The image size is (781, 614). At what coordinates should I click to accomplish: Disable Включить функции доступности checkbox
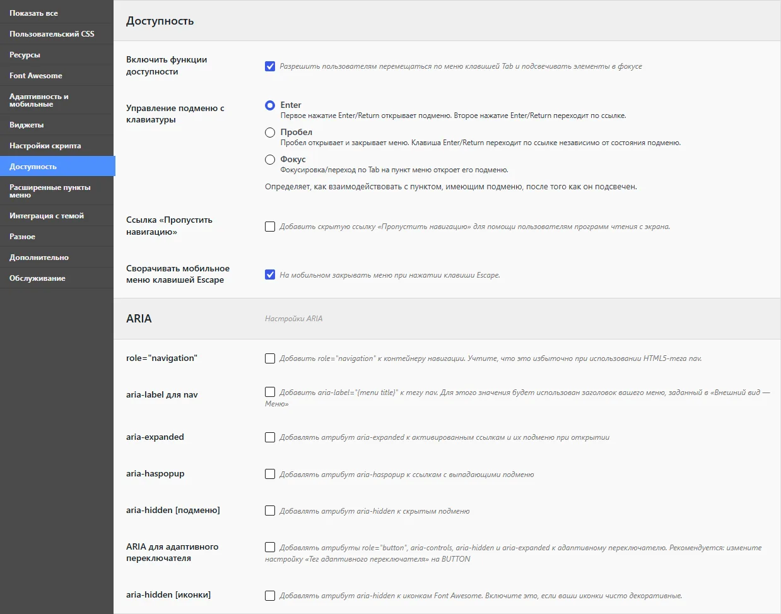tap(270, 66)
